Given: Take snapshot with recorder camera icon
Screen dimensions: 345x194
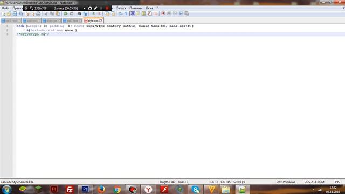Looking at the screenshot, I should (90, 9).
